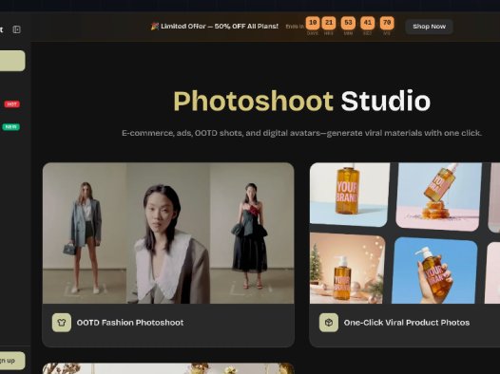Click the OOTD Fashion Photoshoot title
Image resolution: width=500 pixels, height=374 pixels.
(130, 323)
